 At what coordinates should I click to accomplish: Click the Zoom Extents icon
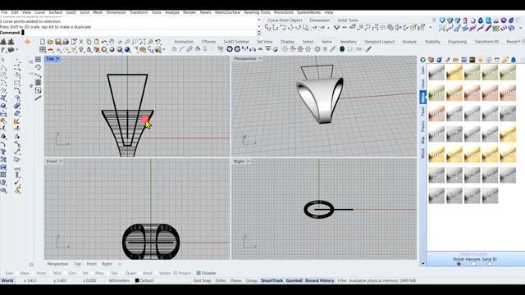(x=143, y=42)
